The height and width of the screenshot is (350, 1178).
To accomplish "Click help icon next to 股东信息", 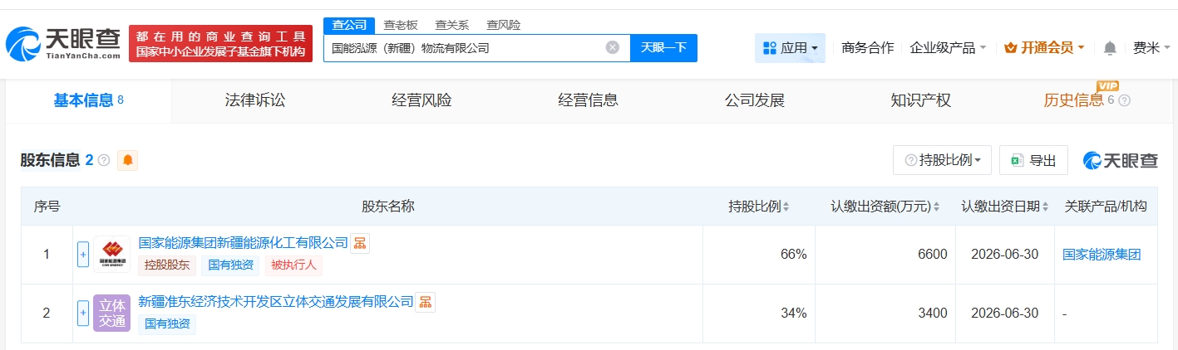I will 104,160.
